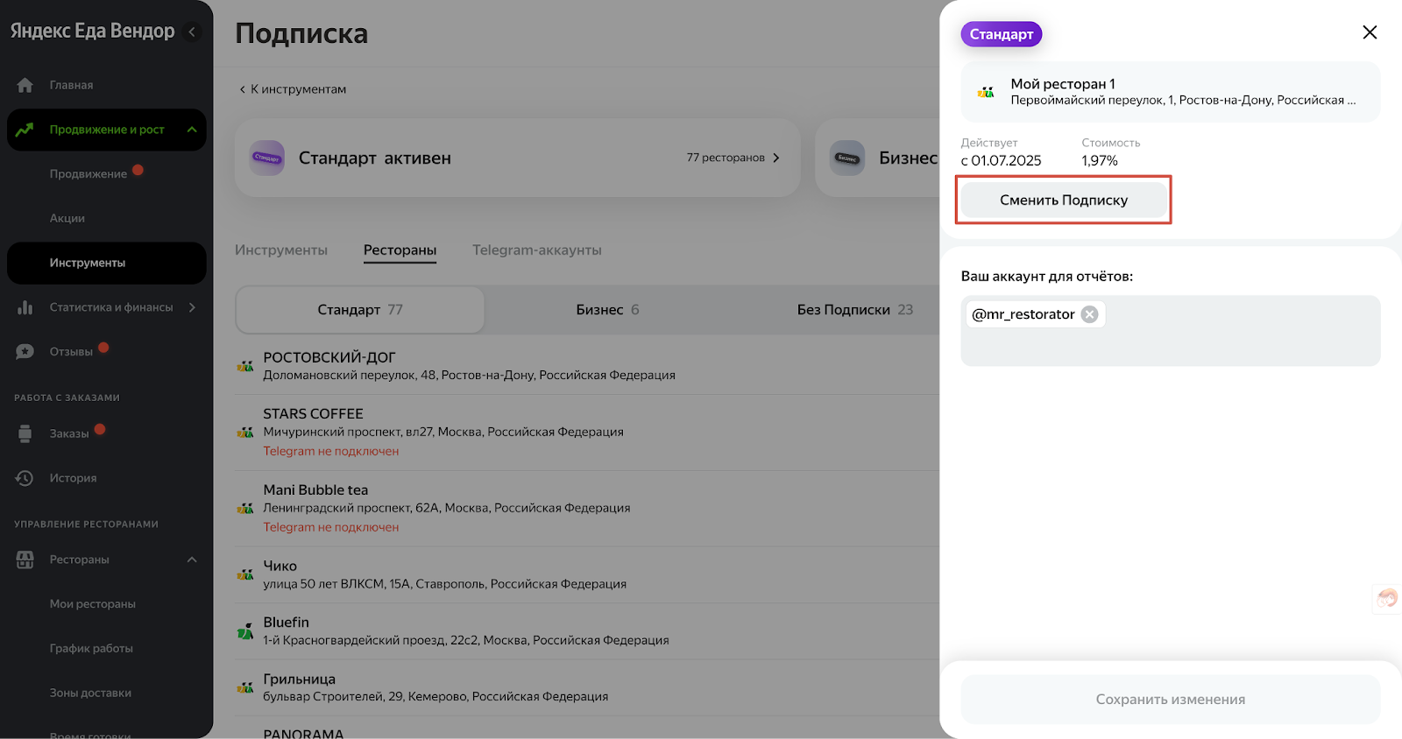The width and height of the screenshot is (1402, 739).
Task: Open the Стандарт активен 77 ресторанов card
Action: pyautogui.click(x=517, y=158)
